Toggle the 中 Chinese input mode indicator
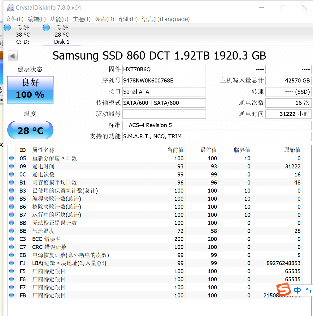Image resolution: width=313 pixels, height=316 pixels. (x=297, y=290)
